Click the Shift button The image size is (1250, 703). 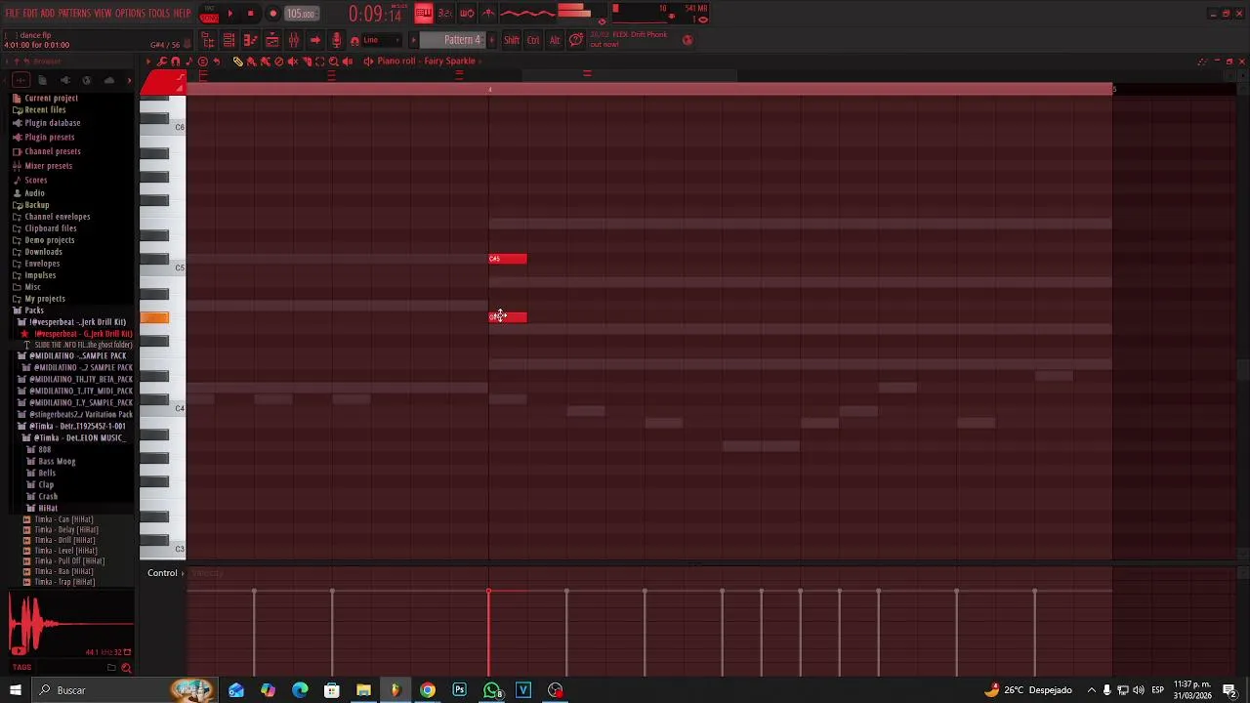point(512,40)
